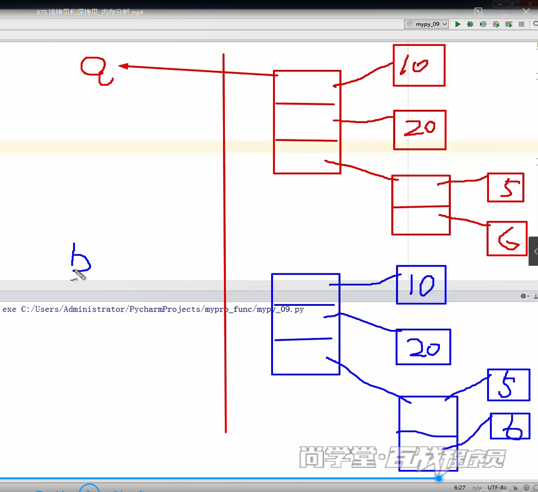Click the concurrency diagram run icon
The height and width of the screenshot is (492, 538).
click(509, 24)
